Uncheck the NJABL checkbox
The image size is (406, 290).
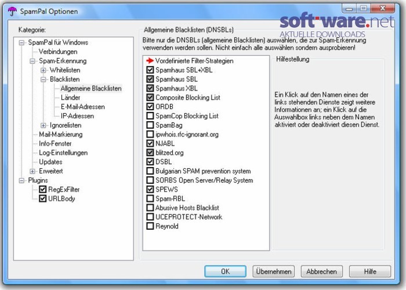click(x=150, y=143)
